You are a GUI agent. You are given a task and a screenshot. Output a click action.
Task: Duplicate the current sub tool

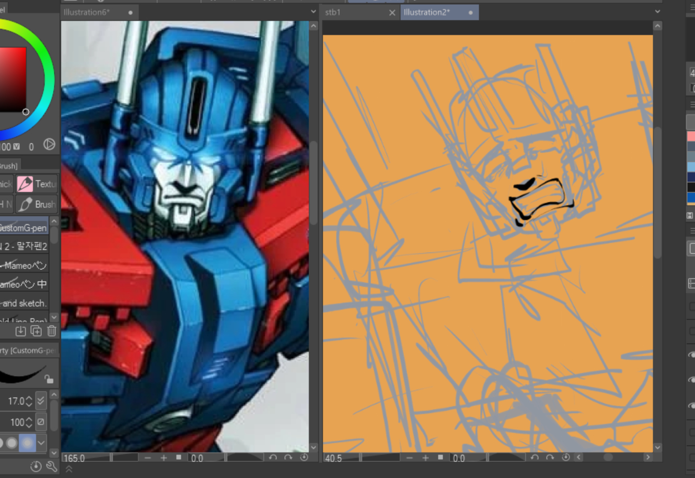pyautogui.click(x=36, y=331)
